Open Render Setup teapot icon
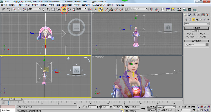 (185, 9)
